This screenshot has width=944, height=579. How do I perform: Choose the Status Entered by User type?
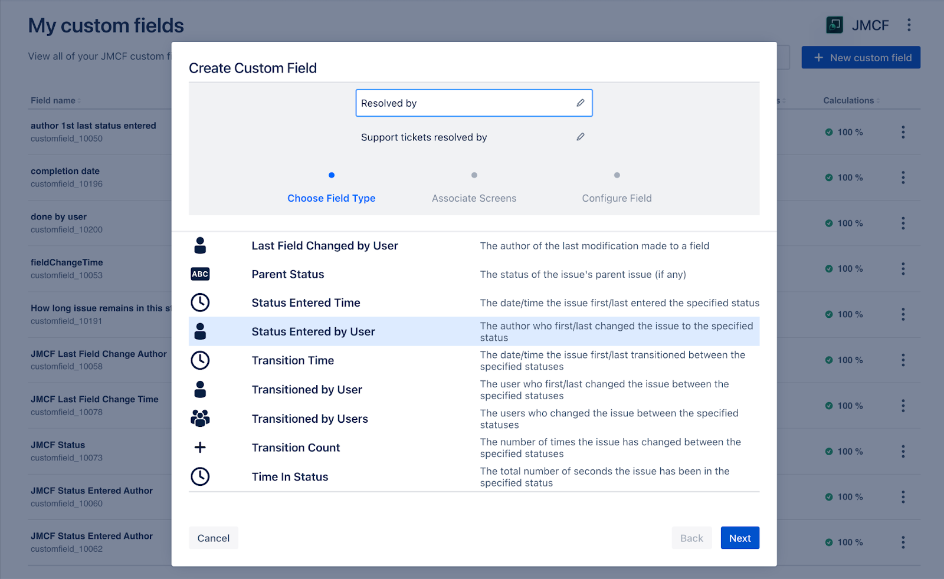[x=474, y=331]
